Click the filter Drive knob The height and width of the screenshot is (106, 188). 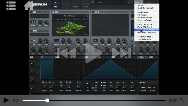(141, 49)
